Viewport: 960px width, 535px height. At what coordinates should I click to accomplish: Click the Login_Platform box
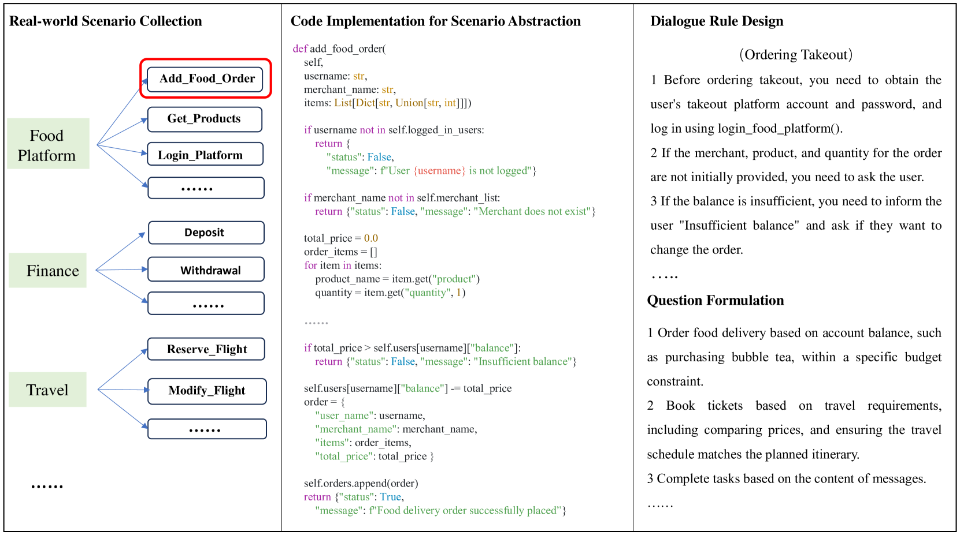[x=205, y=155]
